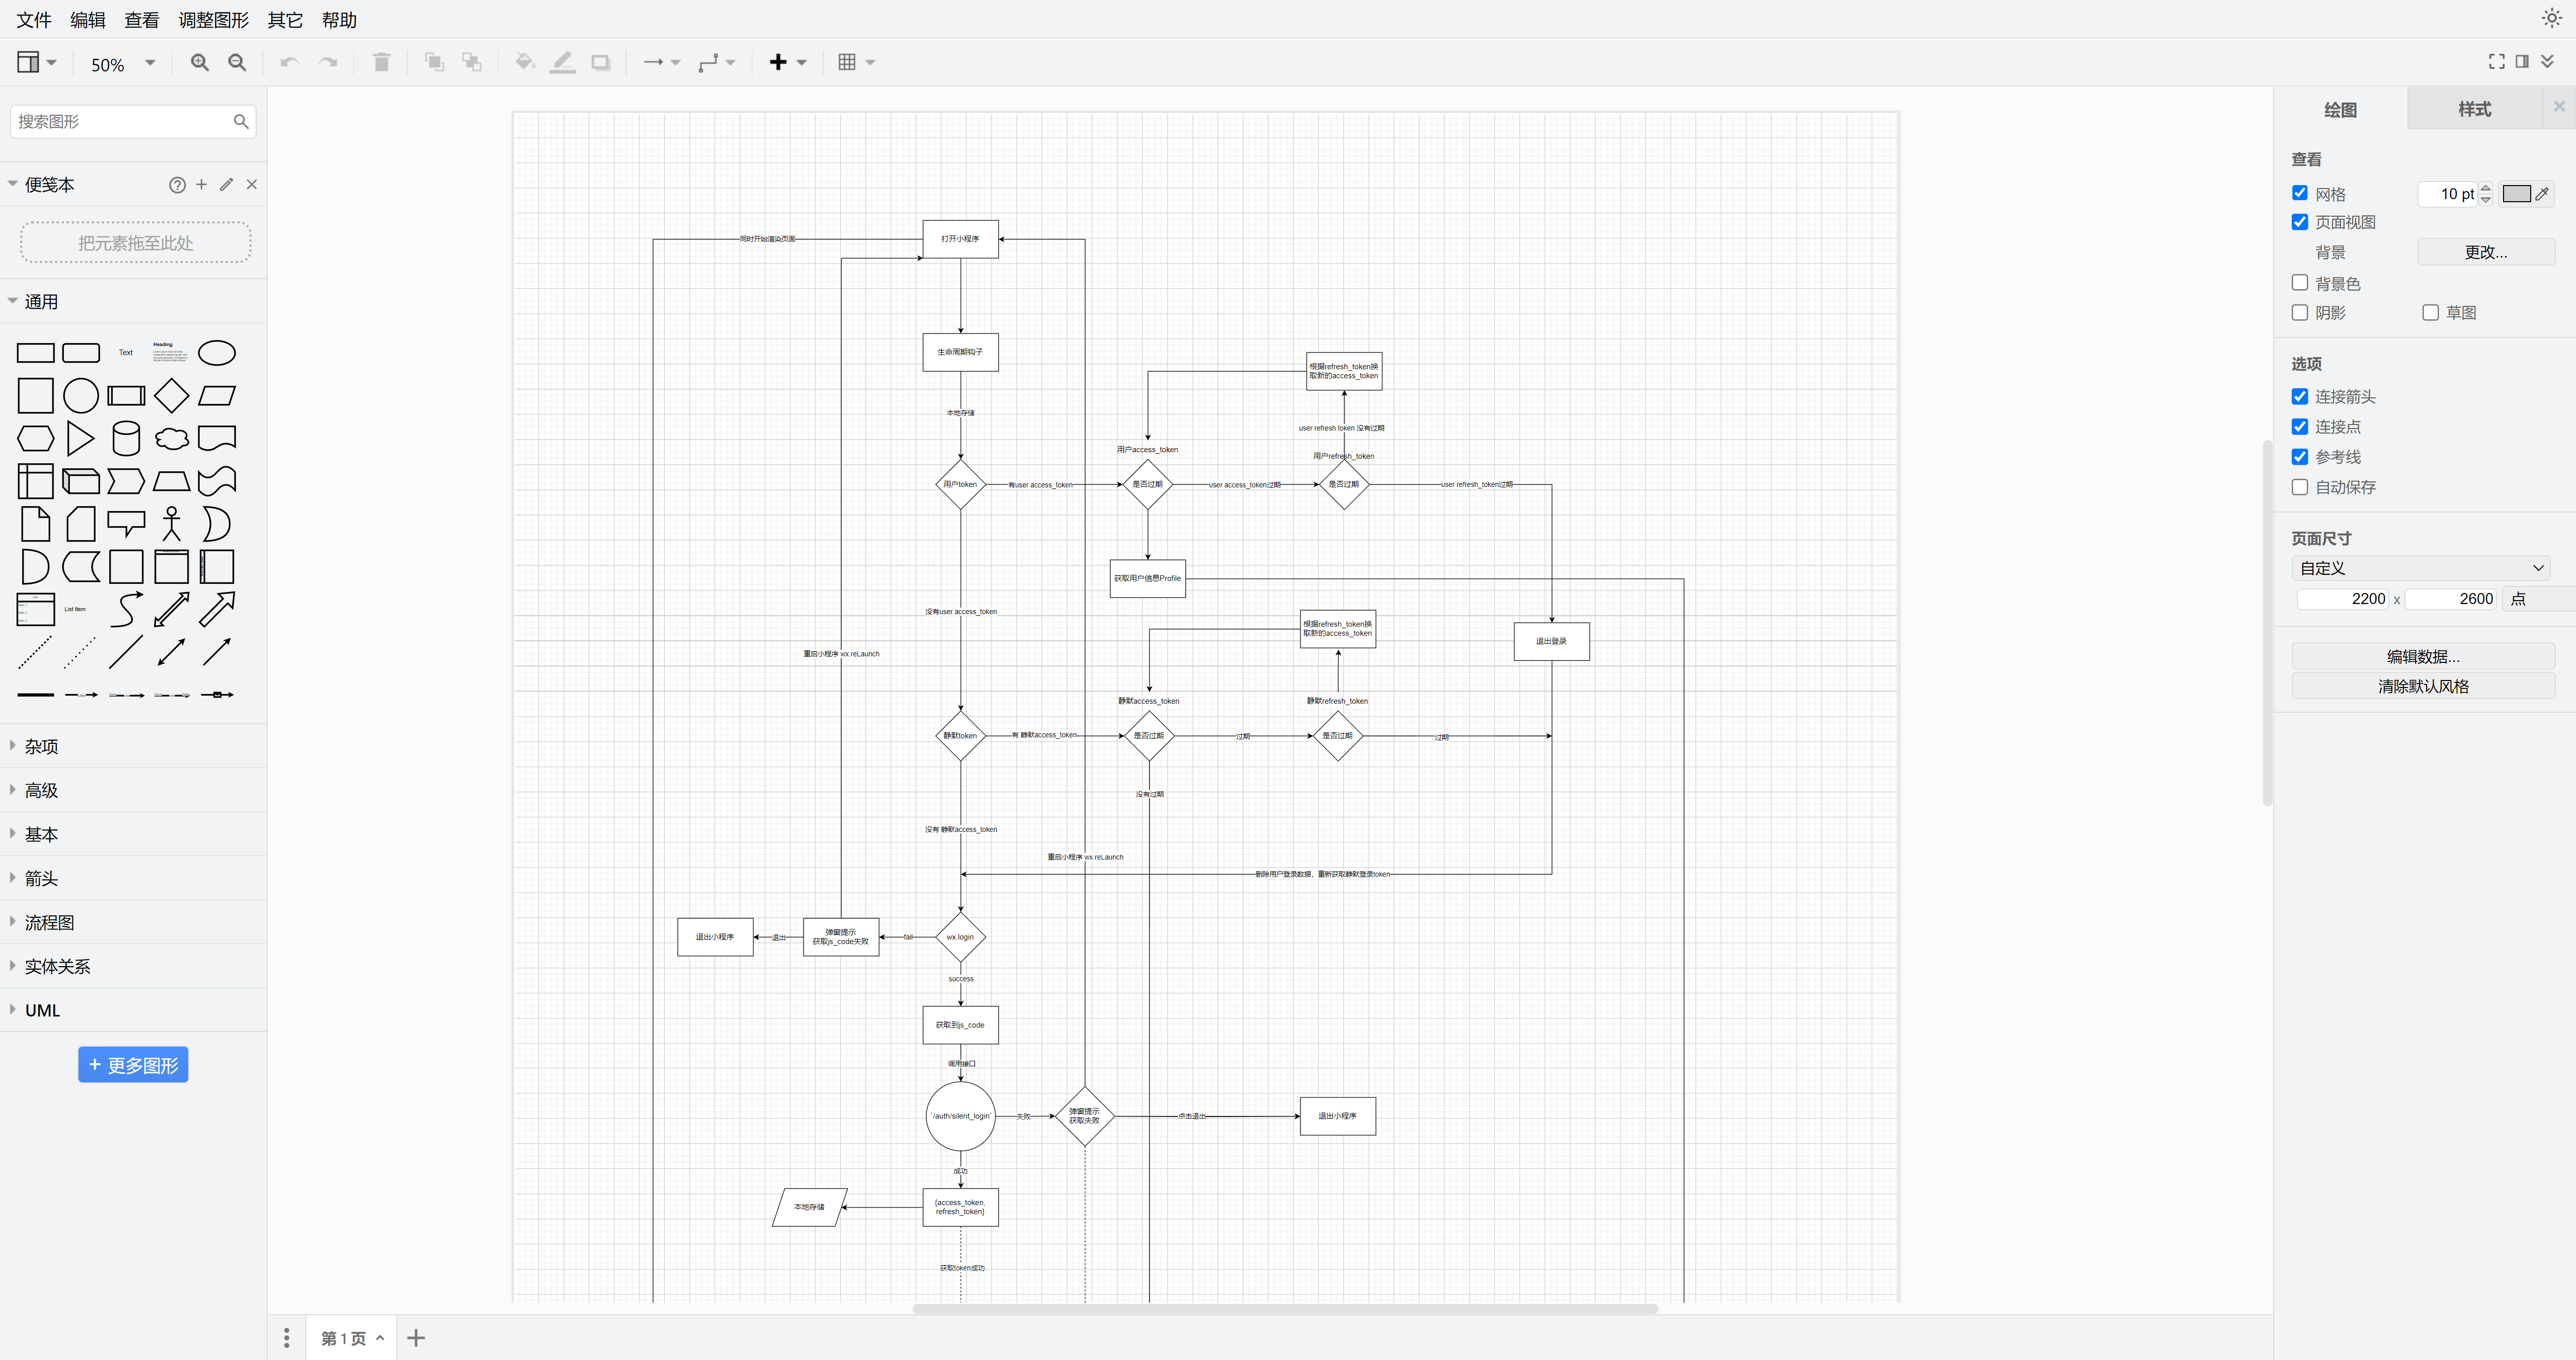This screenshot has width=2576, height=1360.
Task: Open the view layout dropdown in toolbar
Action: click(x=37, y=62)
